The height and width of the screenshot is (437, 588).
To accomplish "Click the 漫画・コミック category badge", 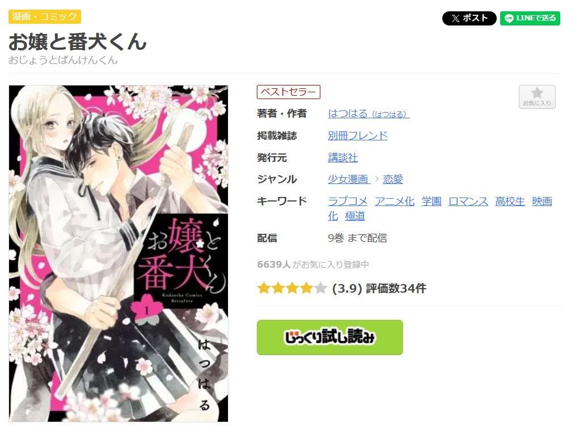I will point(45,16).
